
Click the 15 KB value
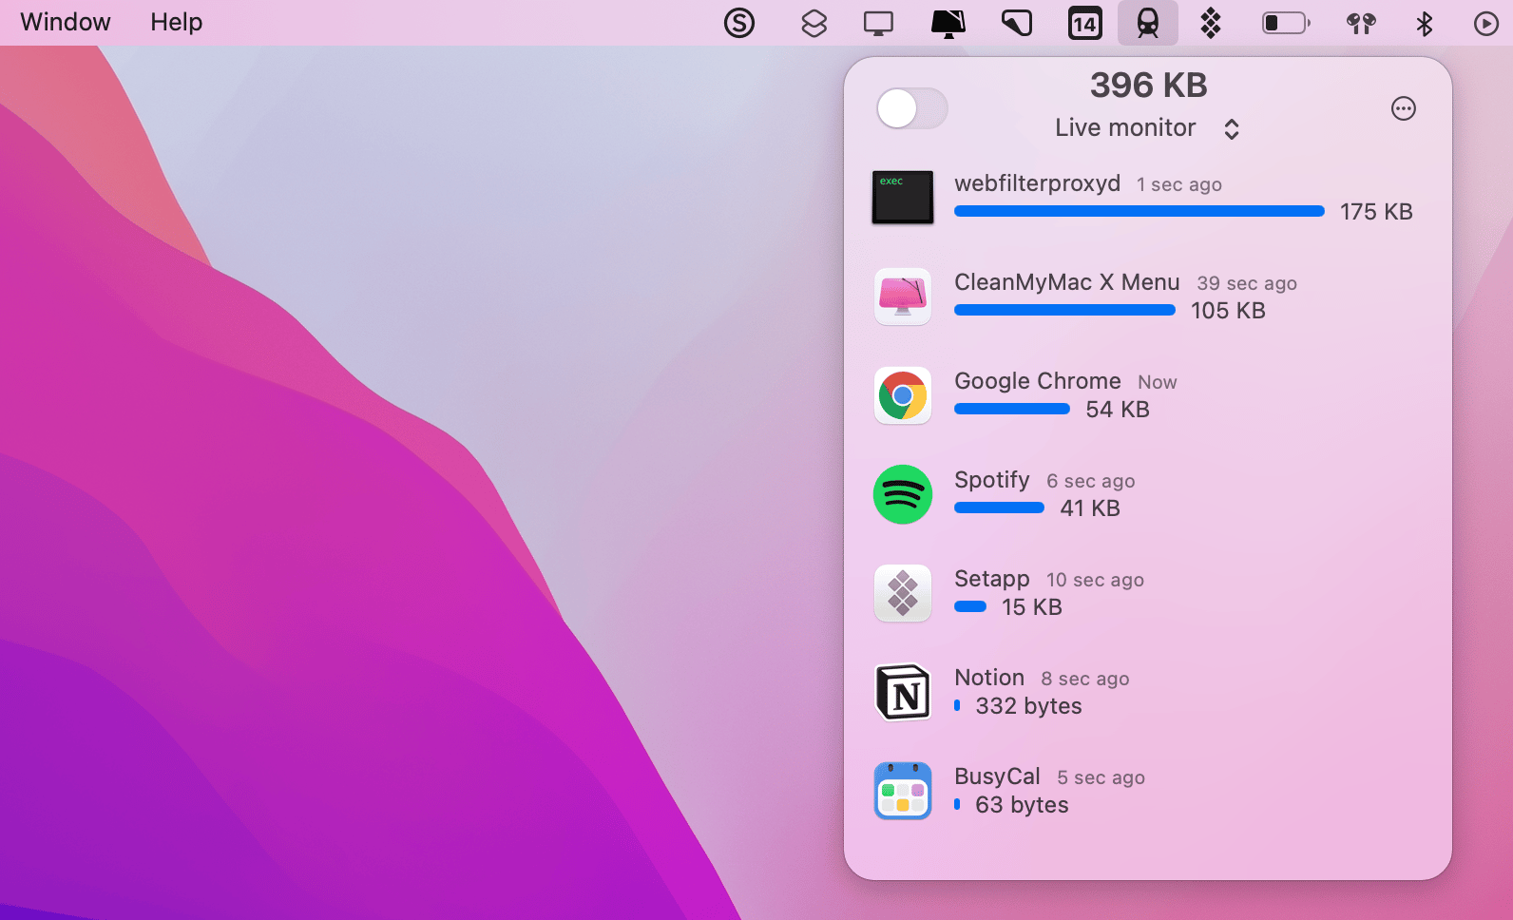point(1032,607)
